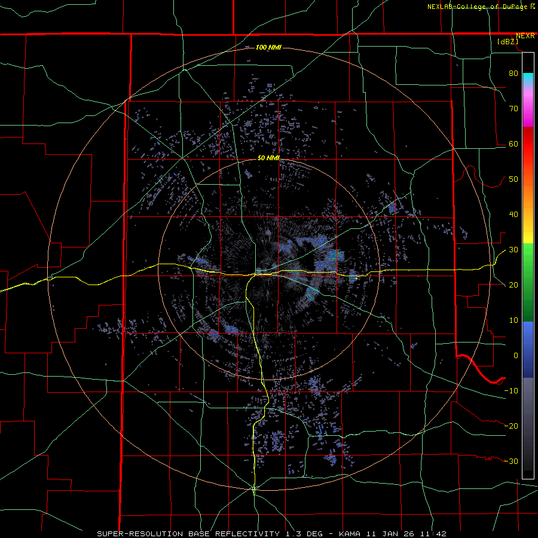Click the 20 value on reflectivity scale
The height and width of the screenshot is (538, 538).
coord(513,285)
